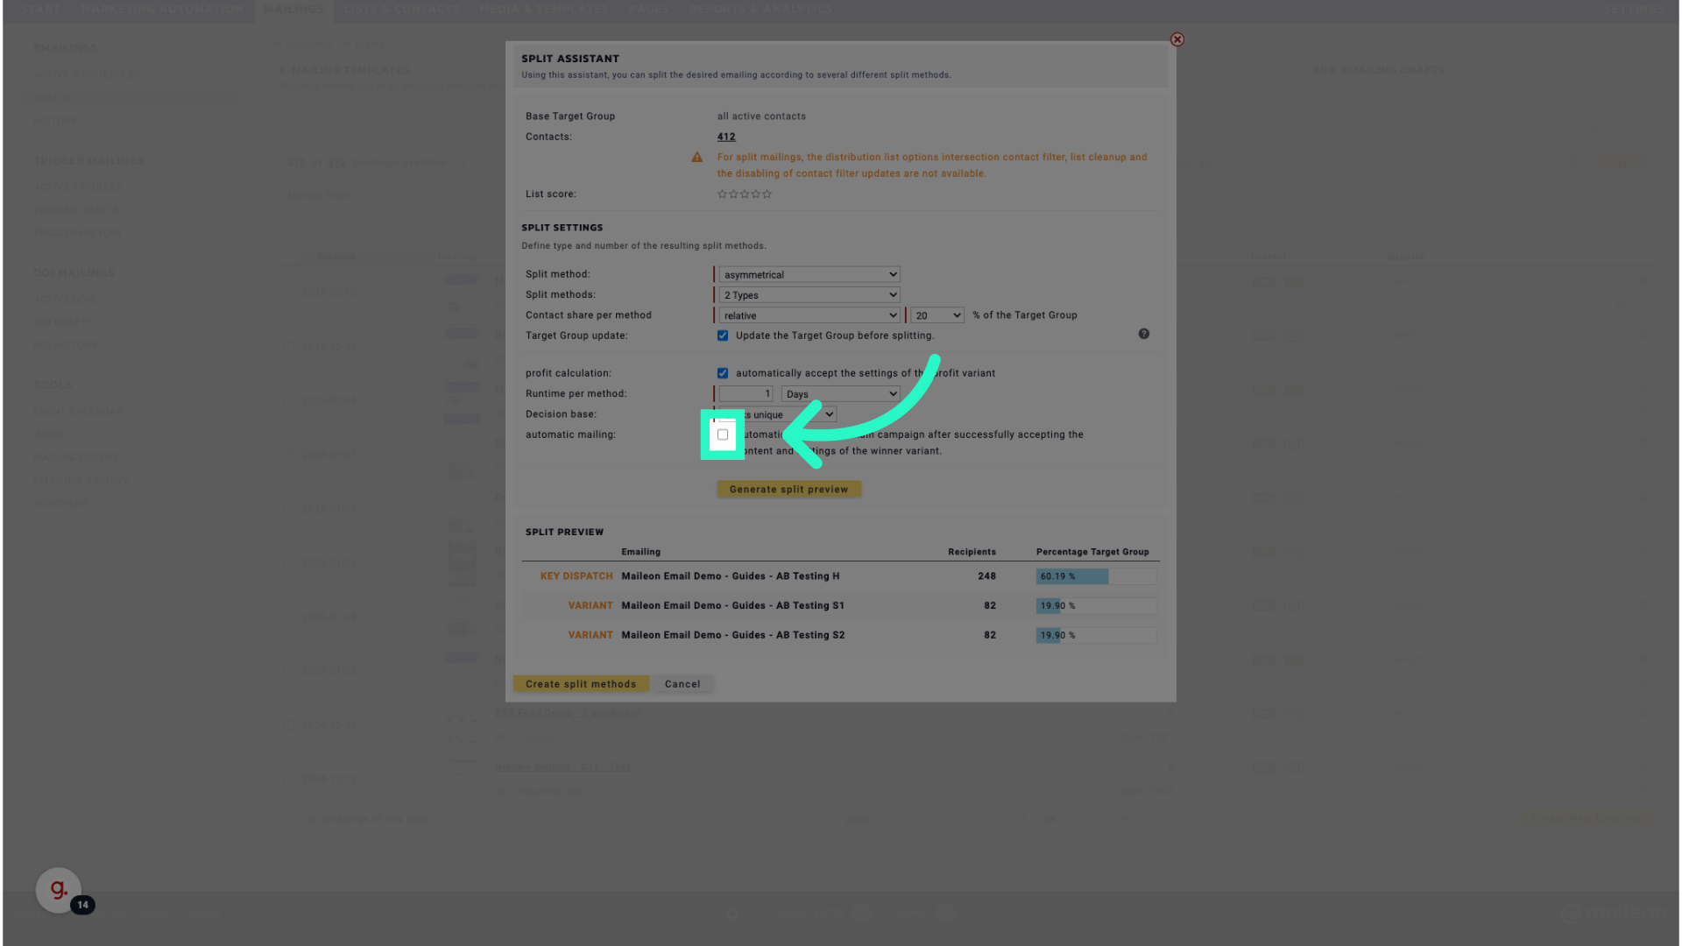Click the close button on Split Assistant dialog
1682x946 pixels.
tap(1177, 40)
